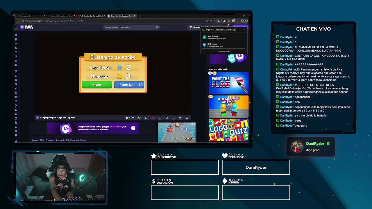Click the CrazyGames logo
Viewport: 372px width, 209px height.
pos(27,27)
